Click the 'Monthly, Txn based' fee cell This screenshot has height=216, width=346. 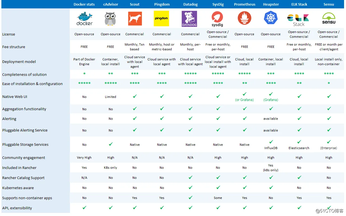(135, 47)
